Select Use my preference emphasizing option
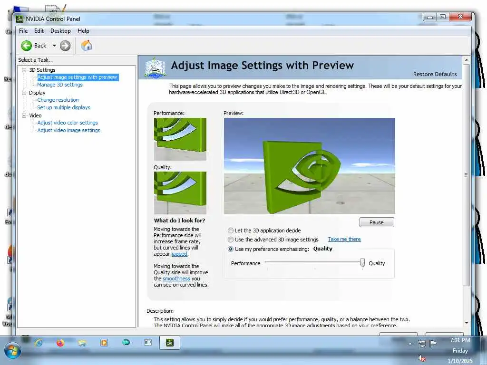The image size is (487, 365). coord(231,249)
